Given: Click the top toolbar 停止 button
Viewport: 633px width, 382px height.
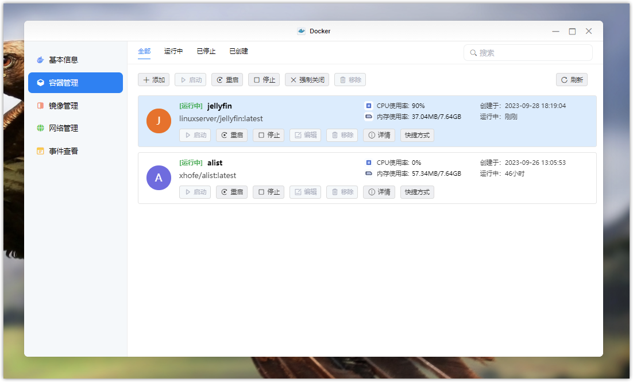Looking at the screenshot, I should [264, 80].
